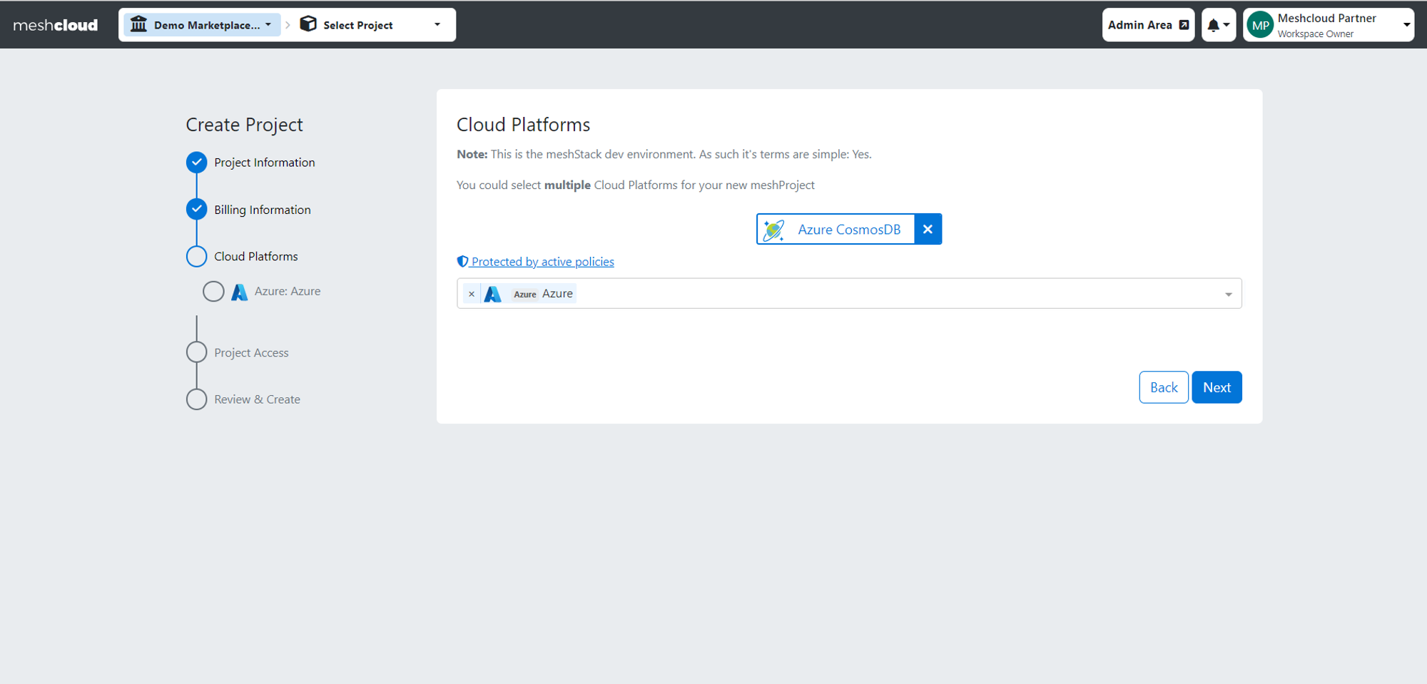Click the workspace building icon
Viewport: 1427px width, 684px height.
[138, 24]
